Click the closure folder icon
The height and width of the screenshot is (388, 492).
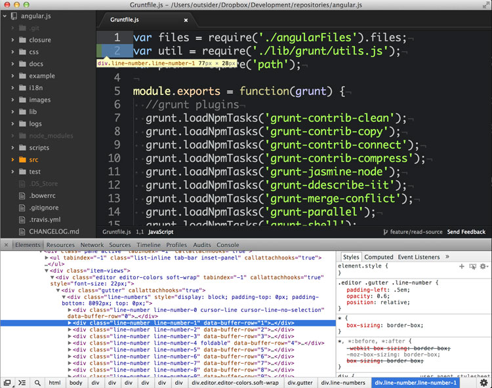coord(22,40)
